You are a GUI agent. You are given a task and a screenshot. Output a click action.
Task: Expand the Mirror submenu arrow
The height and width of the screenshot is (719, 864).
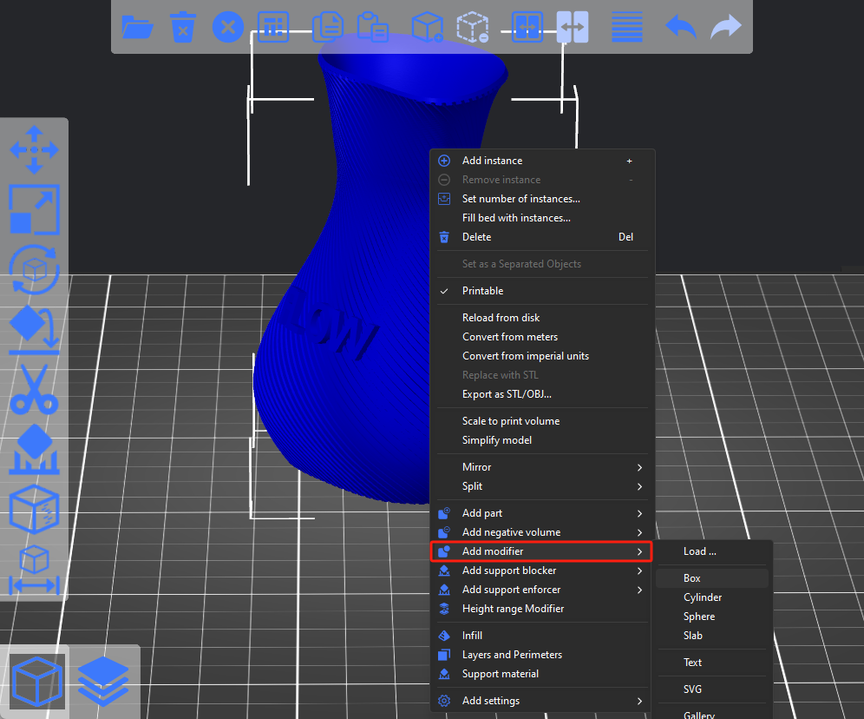tap(640, 467)
